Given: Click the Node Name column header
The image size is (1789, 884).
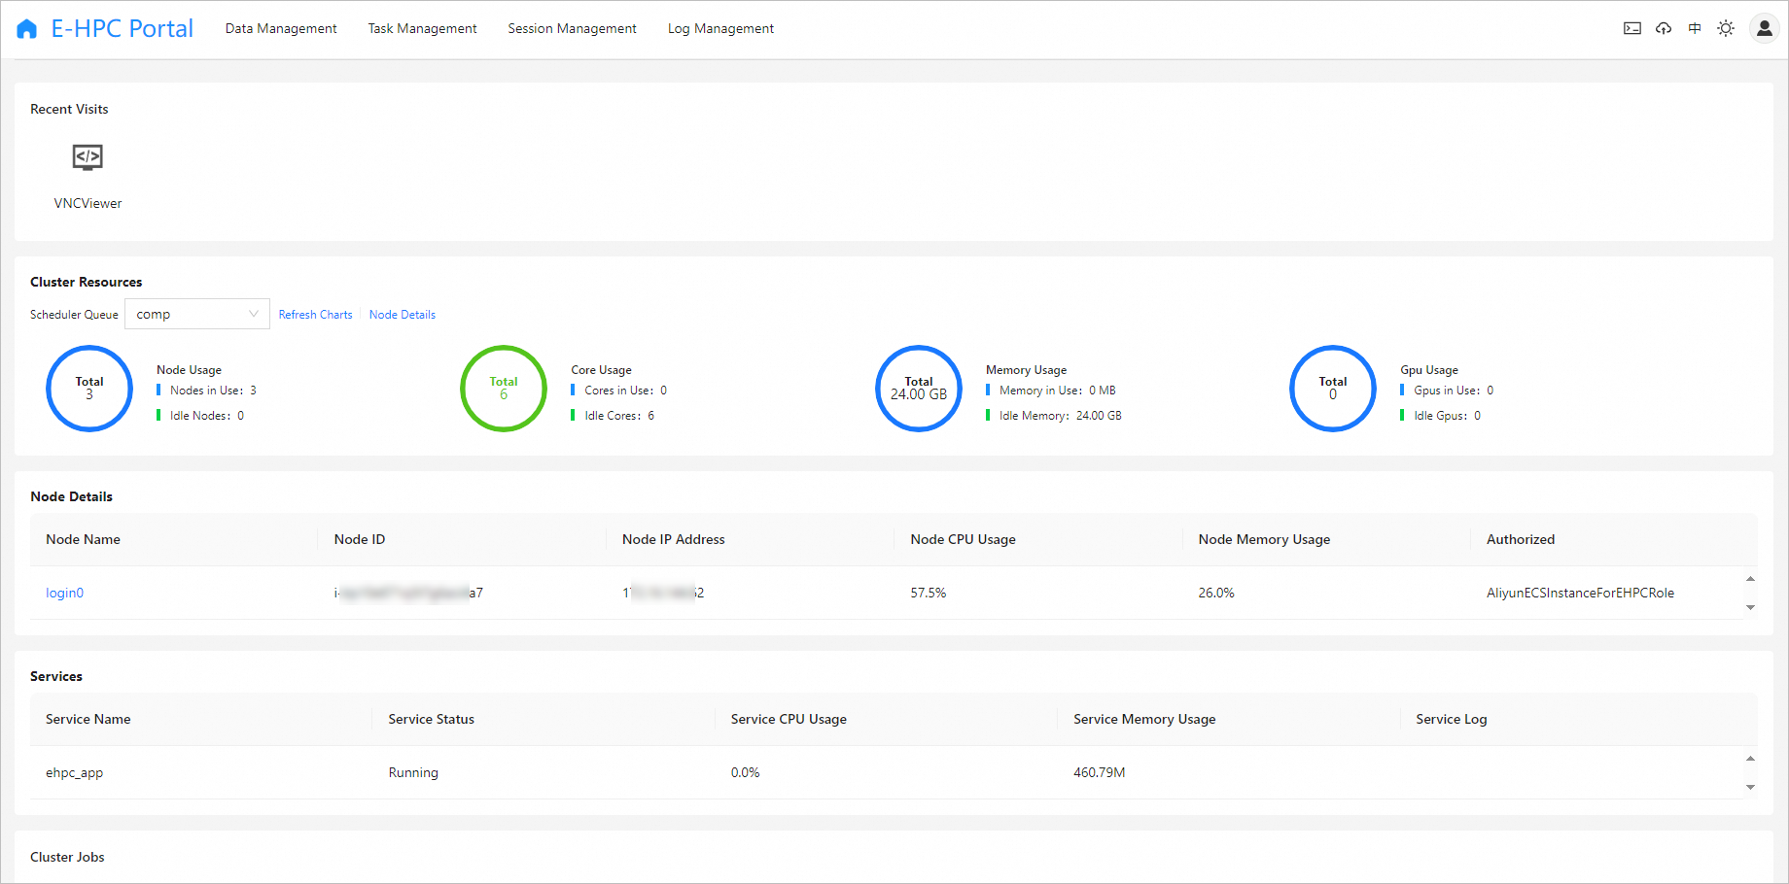Looking at the screenshot, I should (x=84, y=539).
